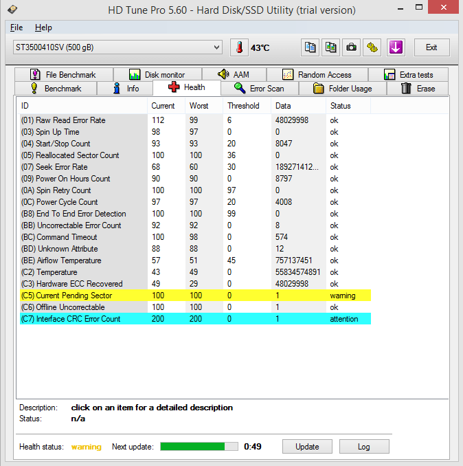Click the purple down-arrow minimize-to-tray icon
Image resolution: width=463 pixels, height=466 pixels.
click(396, 47)
